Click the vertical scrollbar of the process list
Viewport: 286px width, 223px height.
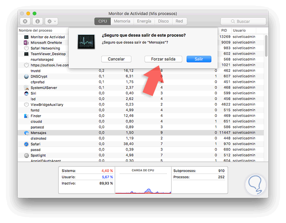tap(266, 46)
